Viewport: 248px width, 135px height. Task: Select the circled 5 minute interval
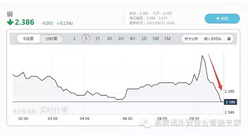point(86,39)
